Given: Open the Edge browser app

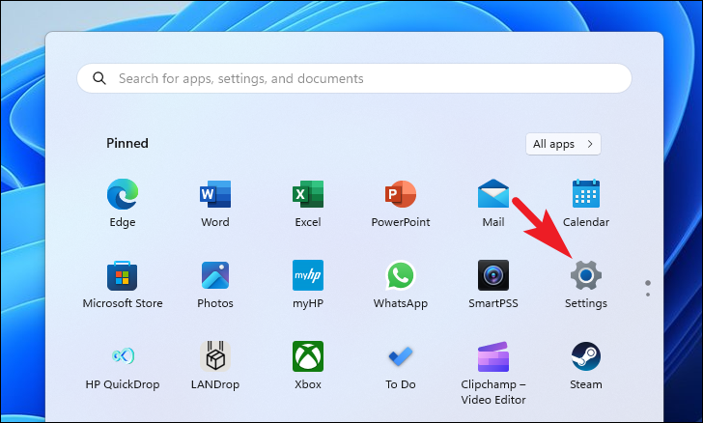Looking at the screenshot, I should click(123, 194).
